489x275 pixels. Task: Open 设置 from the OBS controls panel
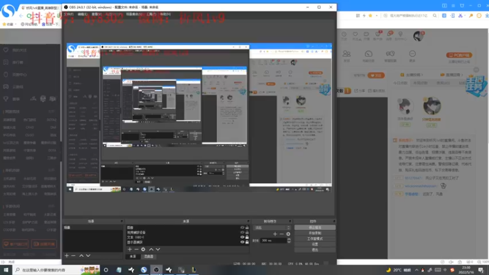point(315,244)
